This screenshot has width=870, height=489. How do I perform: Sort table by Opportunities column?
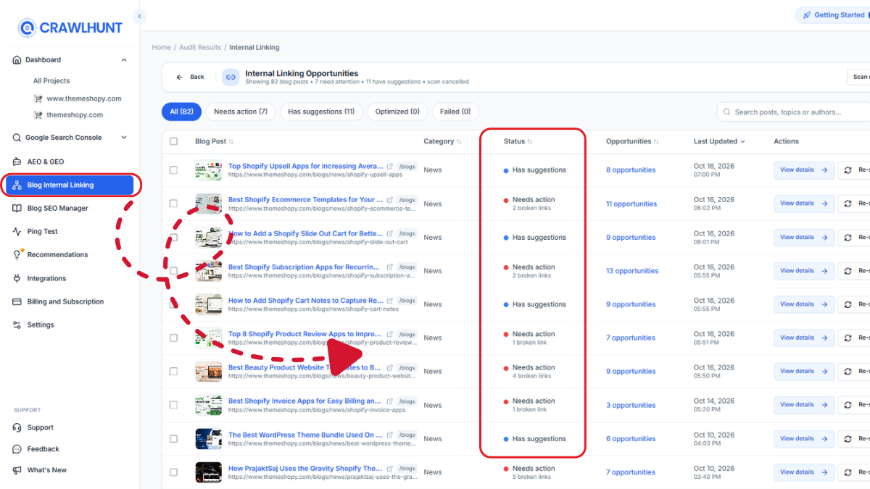pyautogui.click(x=632, y=141)
